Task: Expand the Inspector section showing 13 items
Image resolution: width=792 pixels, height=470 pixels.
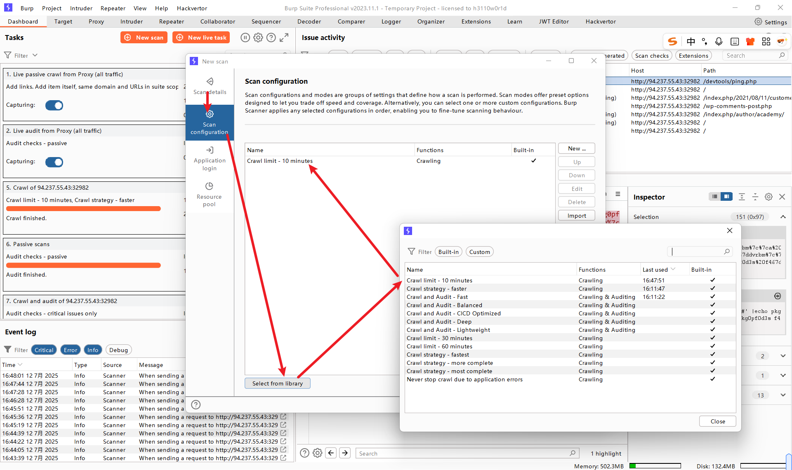Action: click(x=783, y=395)
